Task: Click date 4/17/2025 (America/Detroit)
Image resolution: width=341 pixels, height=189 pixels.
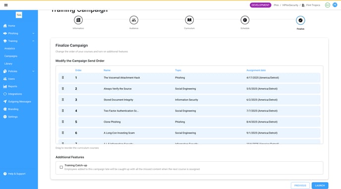Action: click(x=263, y=77)
